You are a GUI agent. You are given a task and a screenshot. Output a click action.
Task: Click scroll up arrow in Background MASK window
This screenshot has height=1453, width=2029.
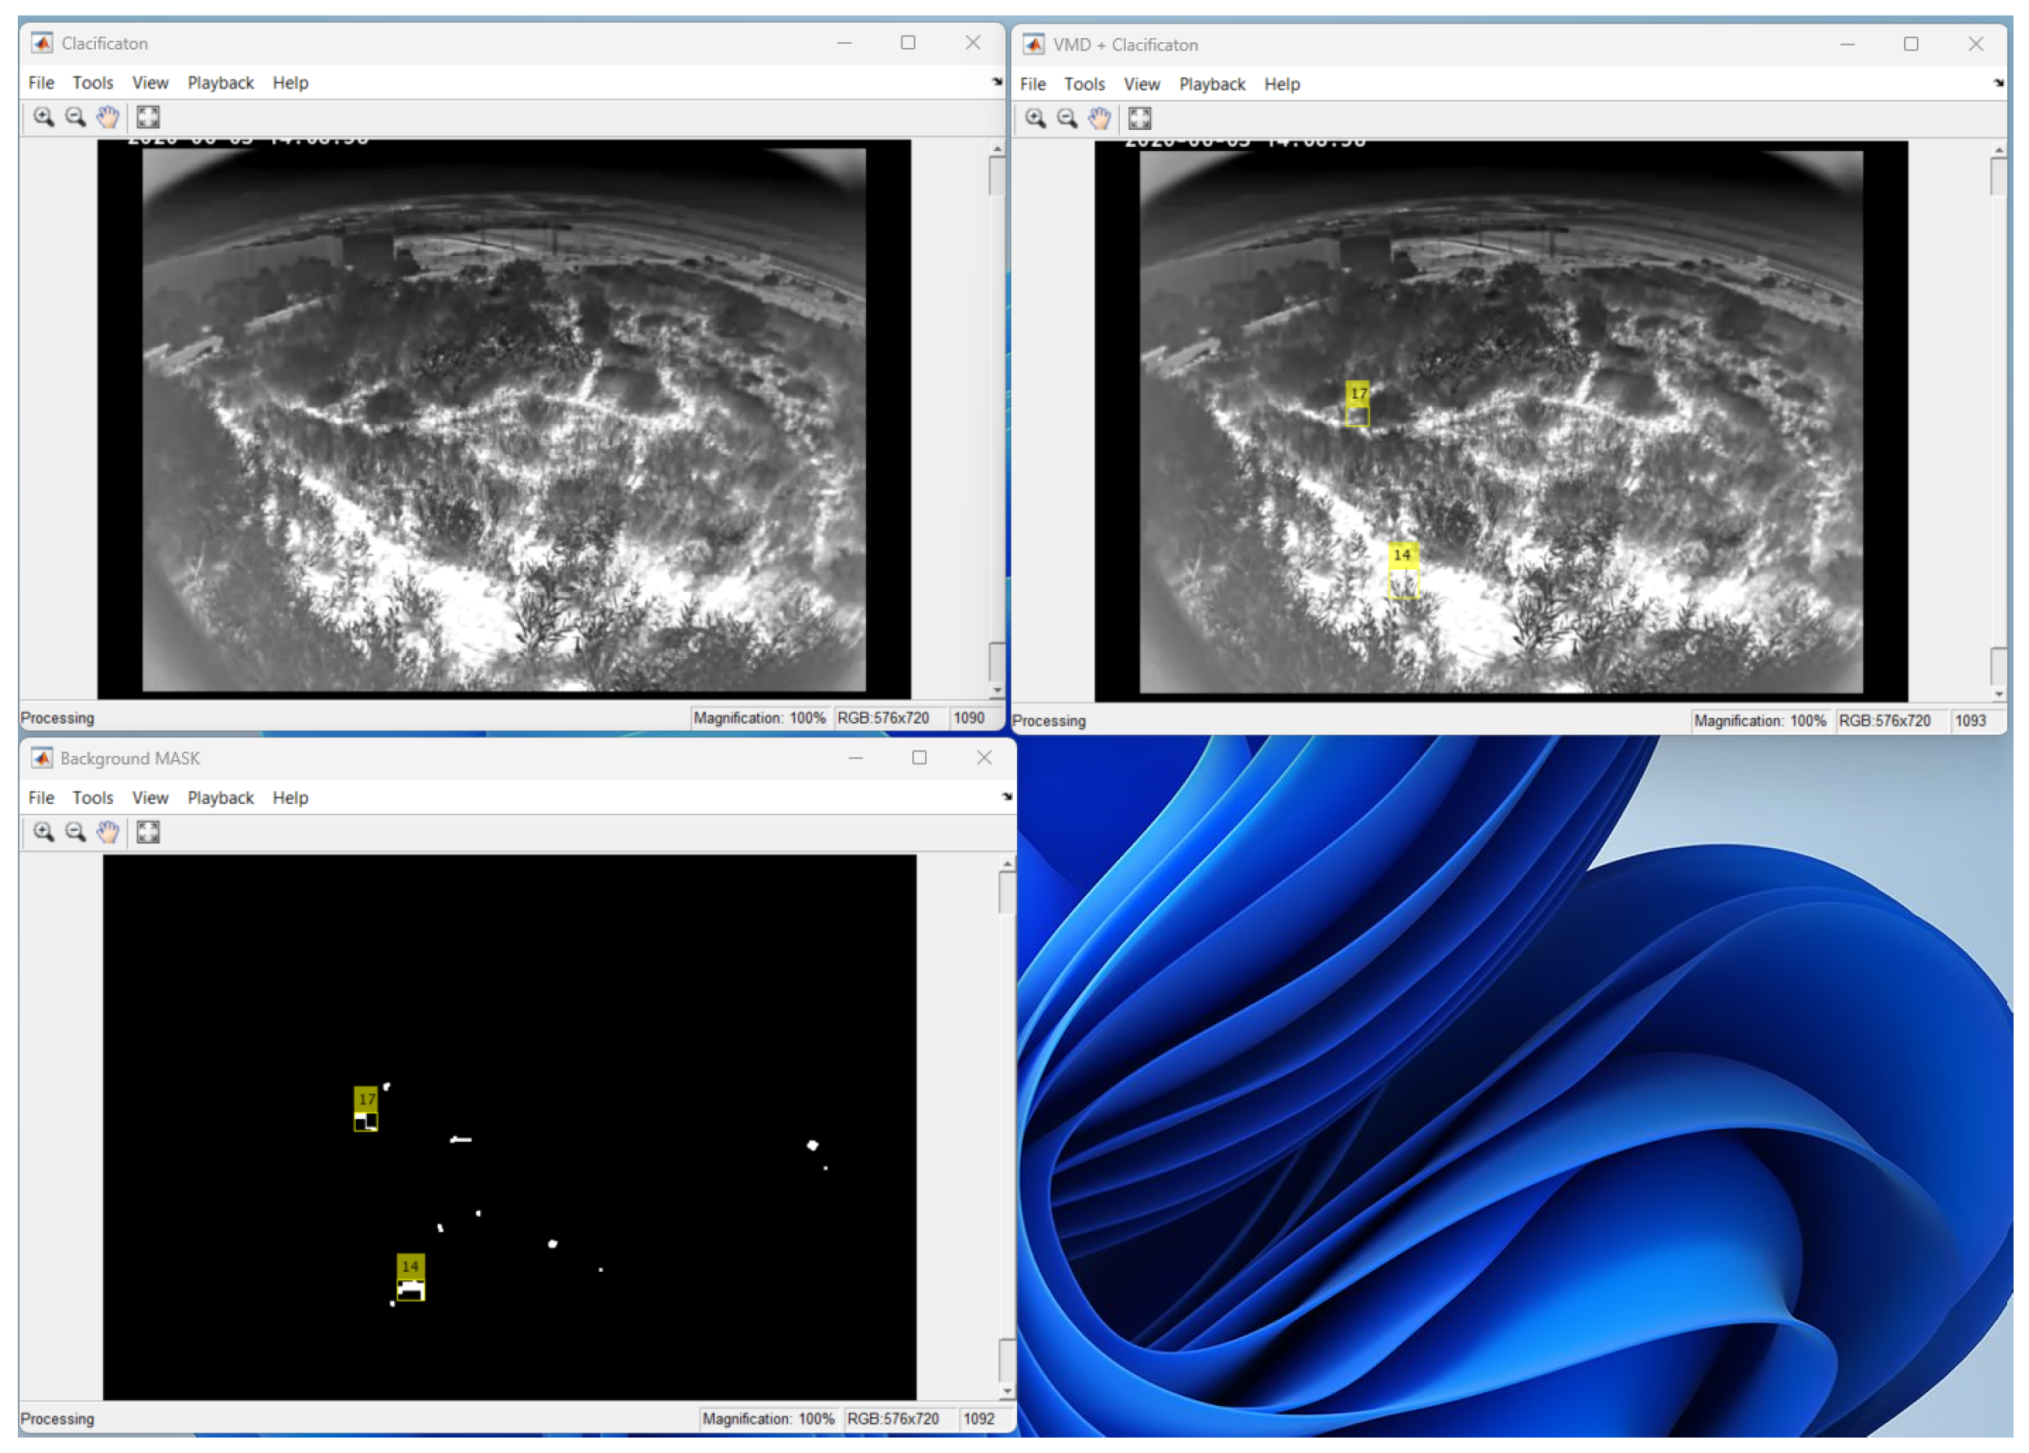pyautogui.click(x=1007, y=865)
